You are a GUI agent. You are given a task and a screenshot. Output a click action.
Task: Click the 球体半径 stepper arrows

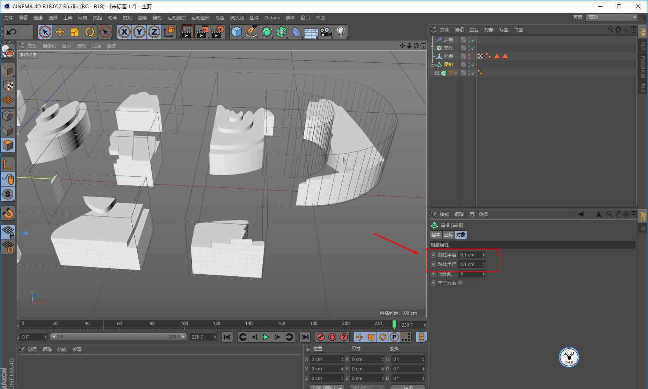tap(484, 264)
